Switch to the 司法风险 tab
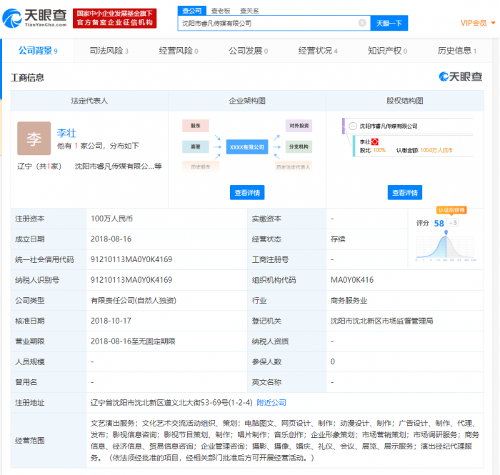The width and height of the screenshot is (500, 475). click(x=109, y=51)
